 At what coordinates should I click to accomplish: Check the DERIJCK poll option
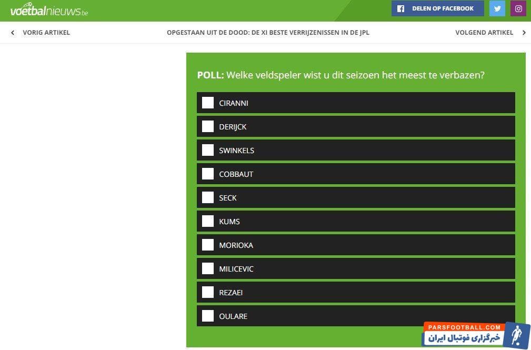(208, 126)
